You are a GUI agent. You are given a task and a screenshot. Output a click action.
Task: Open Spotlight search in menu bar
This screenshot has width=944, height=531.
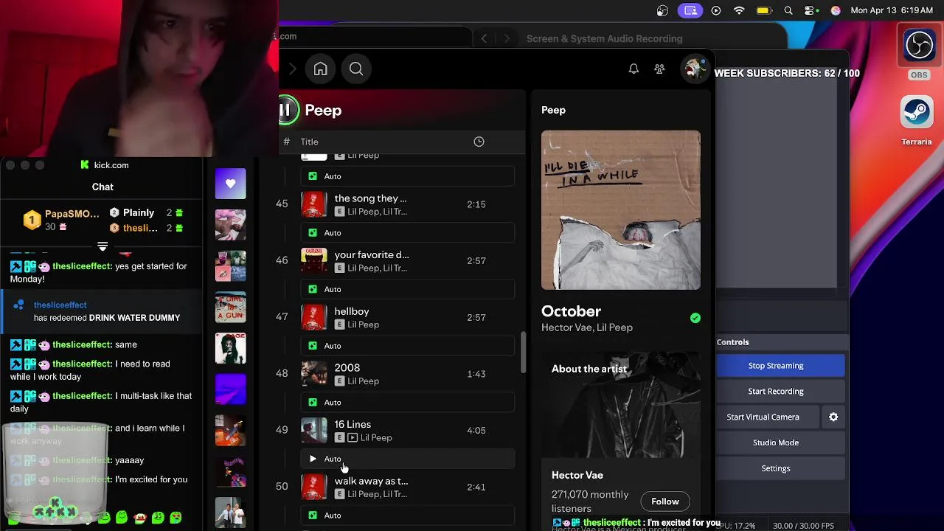point(788,10)
